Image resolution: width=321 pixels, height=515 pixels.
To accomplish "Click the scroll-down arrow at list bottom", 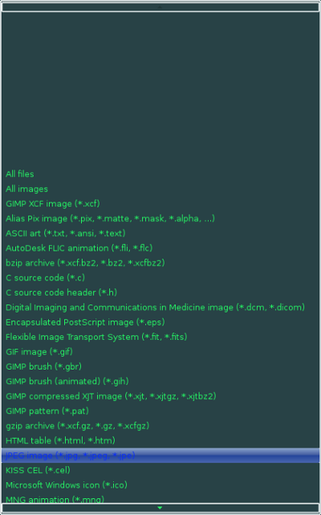I will pyautogui.click(x=160, y=508).
